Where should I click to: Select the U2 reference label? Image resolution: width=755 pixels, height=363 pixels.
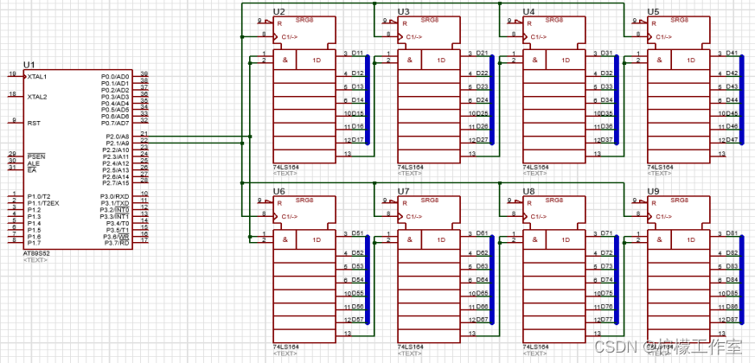click(x=278, y=11)
